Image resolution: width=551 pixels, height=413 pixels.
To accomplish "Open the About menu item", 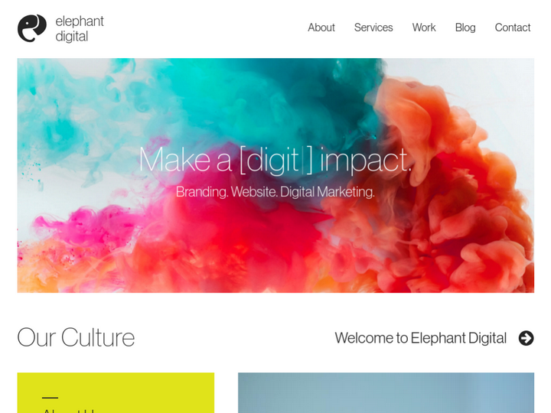I will 321,28.
